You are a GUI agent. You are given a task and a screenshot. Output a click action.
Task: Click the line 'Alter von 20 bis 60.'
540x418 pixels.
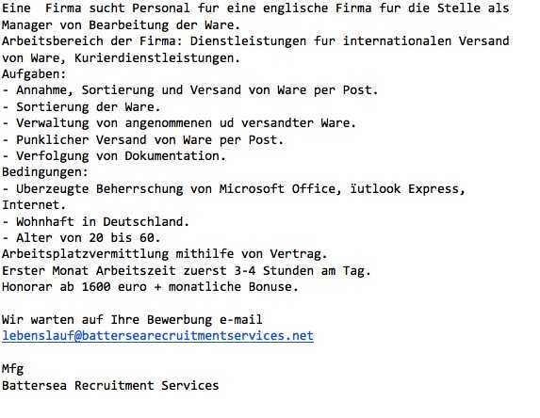click(81, 238)
